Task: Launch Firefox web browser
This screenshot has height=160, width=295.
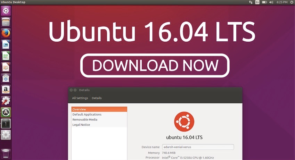Action: [6, 33]
